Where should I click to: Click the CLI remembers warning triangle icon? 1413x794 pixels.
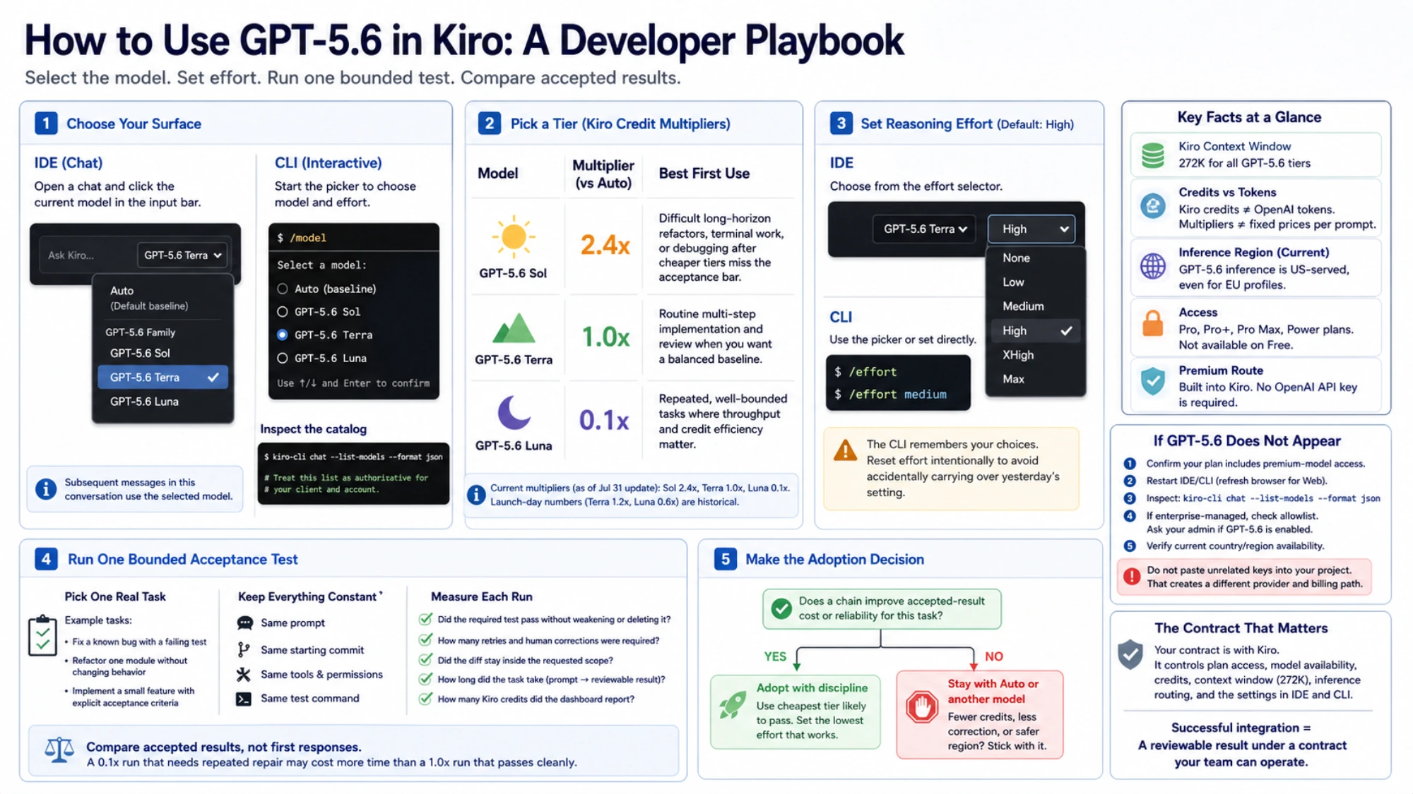(x=845, y=450)
